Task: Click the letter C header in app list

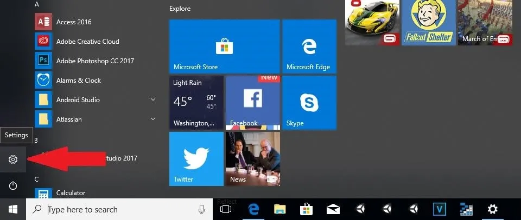Action: [x=36, y=179]
